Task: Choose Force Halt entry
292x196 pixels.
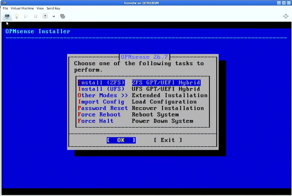Action: point(95,121)
